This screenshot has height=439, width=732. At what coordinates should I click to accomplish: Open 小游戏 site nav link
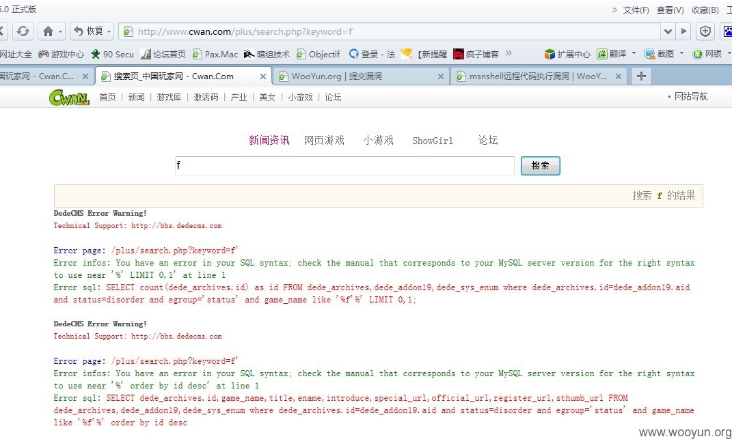(300, 97)
